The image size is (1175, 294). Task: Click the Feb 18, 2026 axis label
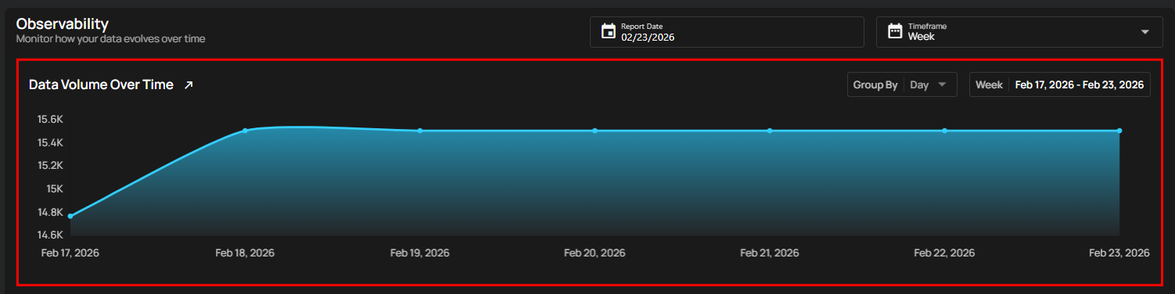[x=245, y=253]
